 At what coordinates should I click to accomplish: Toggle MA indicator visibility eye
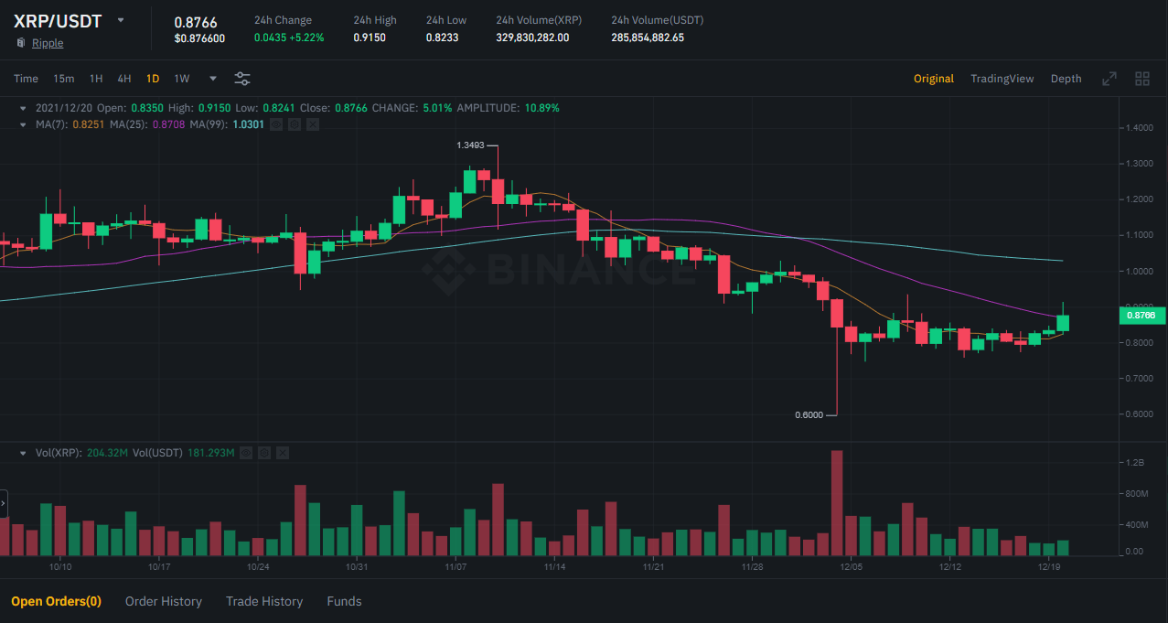pyautogui.click(x=276, y=124)
